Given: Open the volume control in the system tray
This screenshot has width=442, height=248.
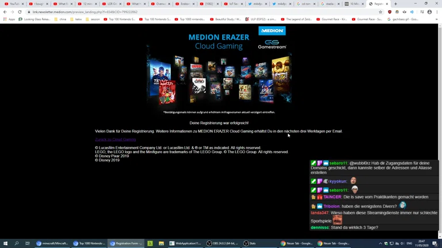Looking at the screenshot, I should click(x=402, y=243).
